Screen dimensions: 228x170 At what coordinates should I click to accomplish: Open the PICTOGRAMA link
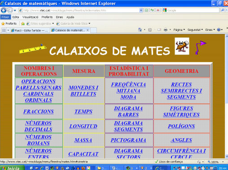[128, 140]
